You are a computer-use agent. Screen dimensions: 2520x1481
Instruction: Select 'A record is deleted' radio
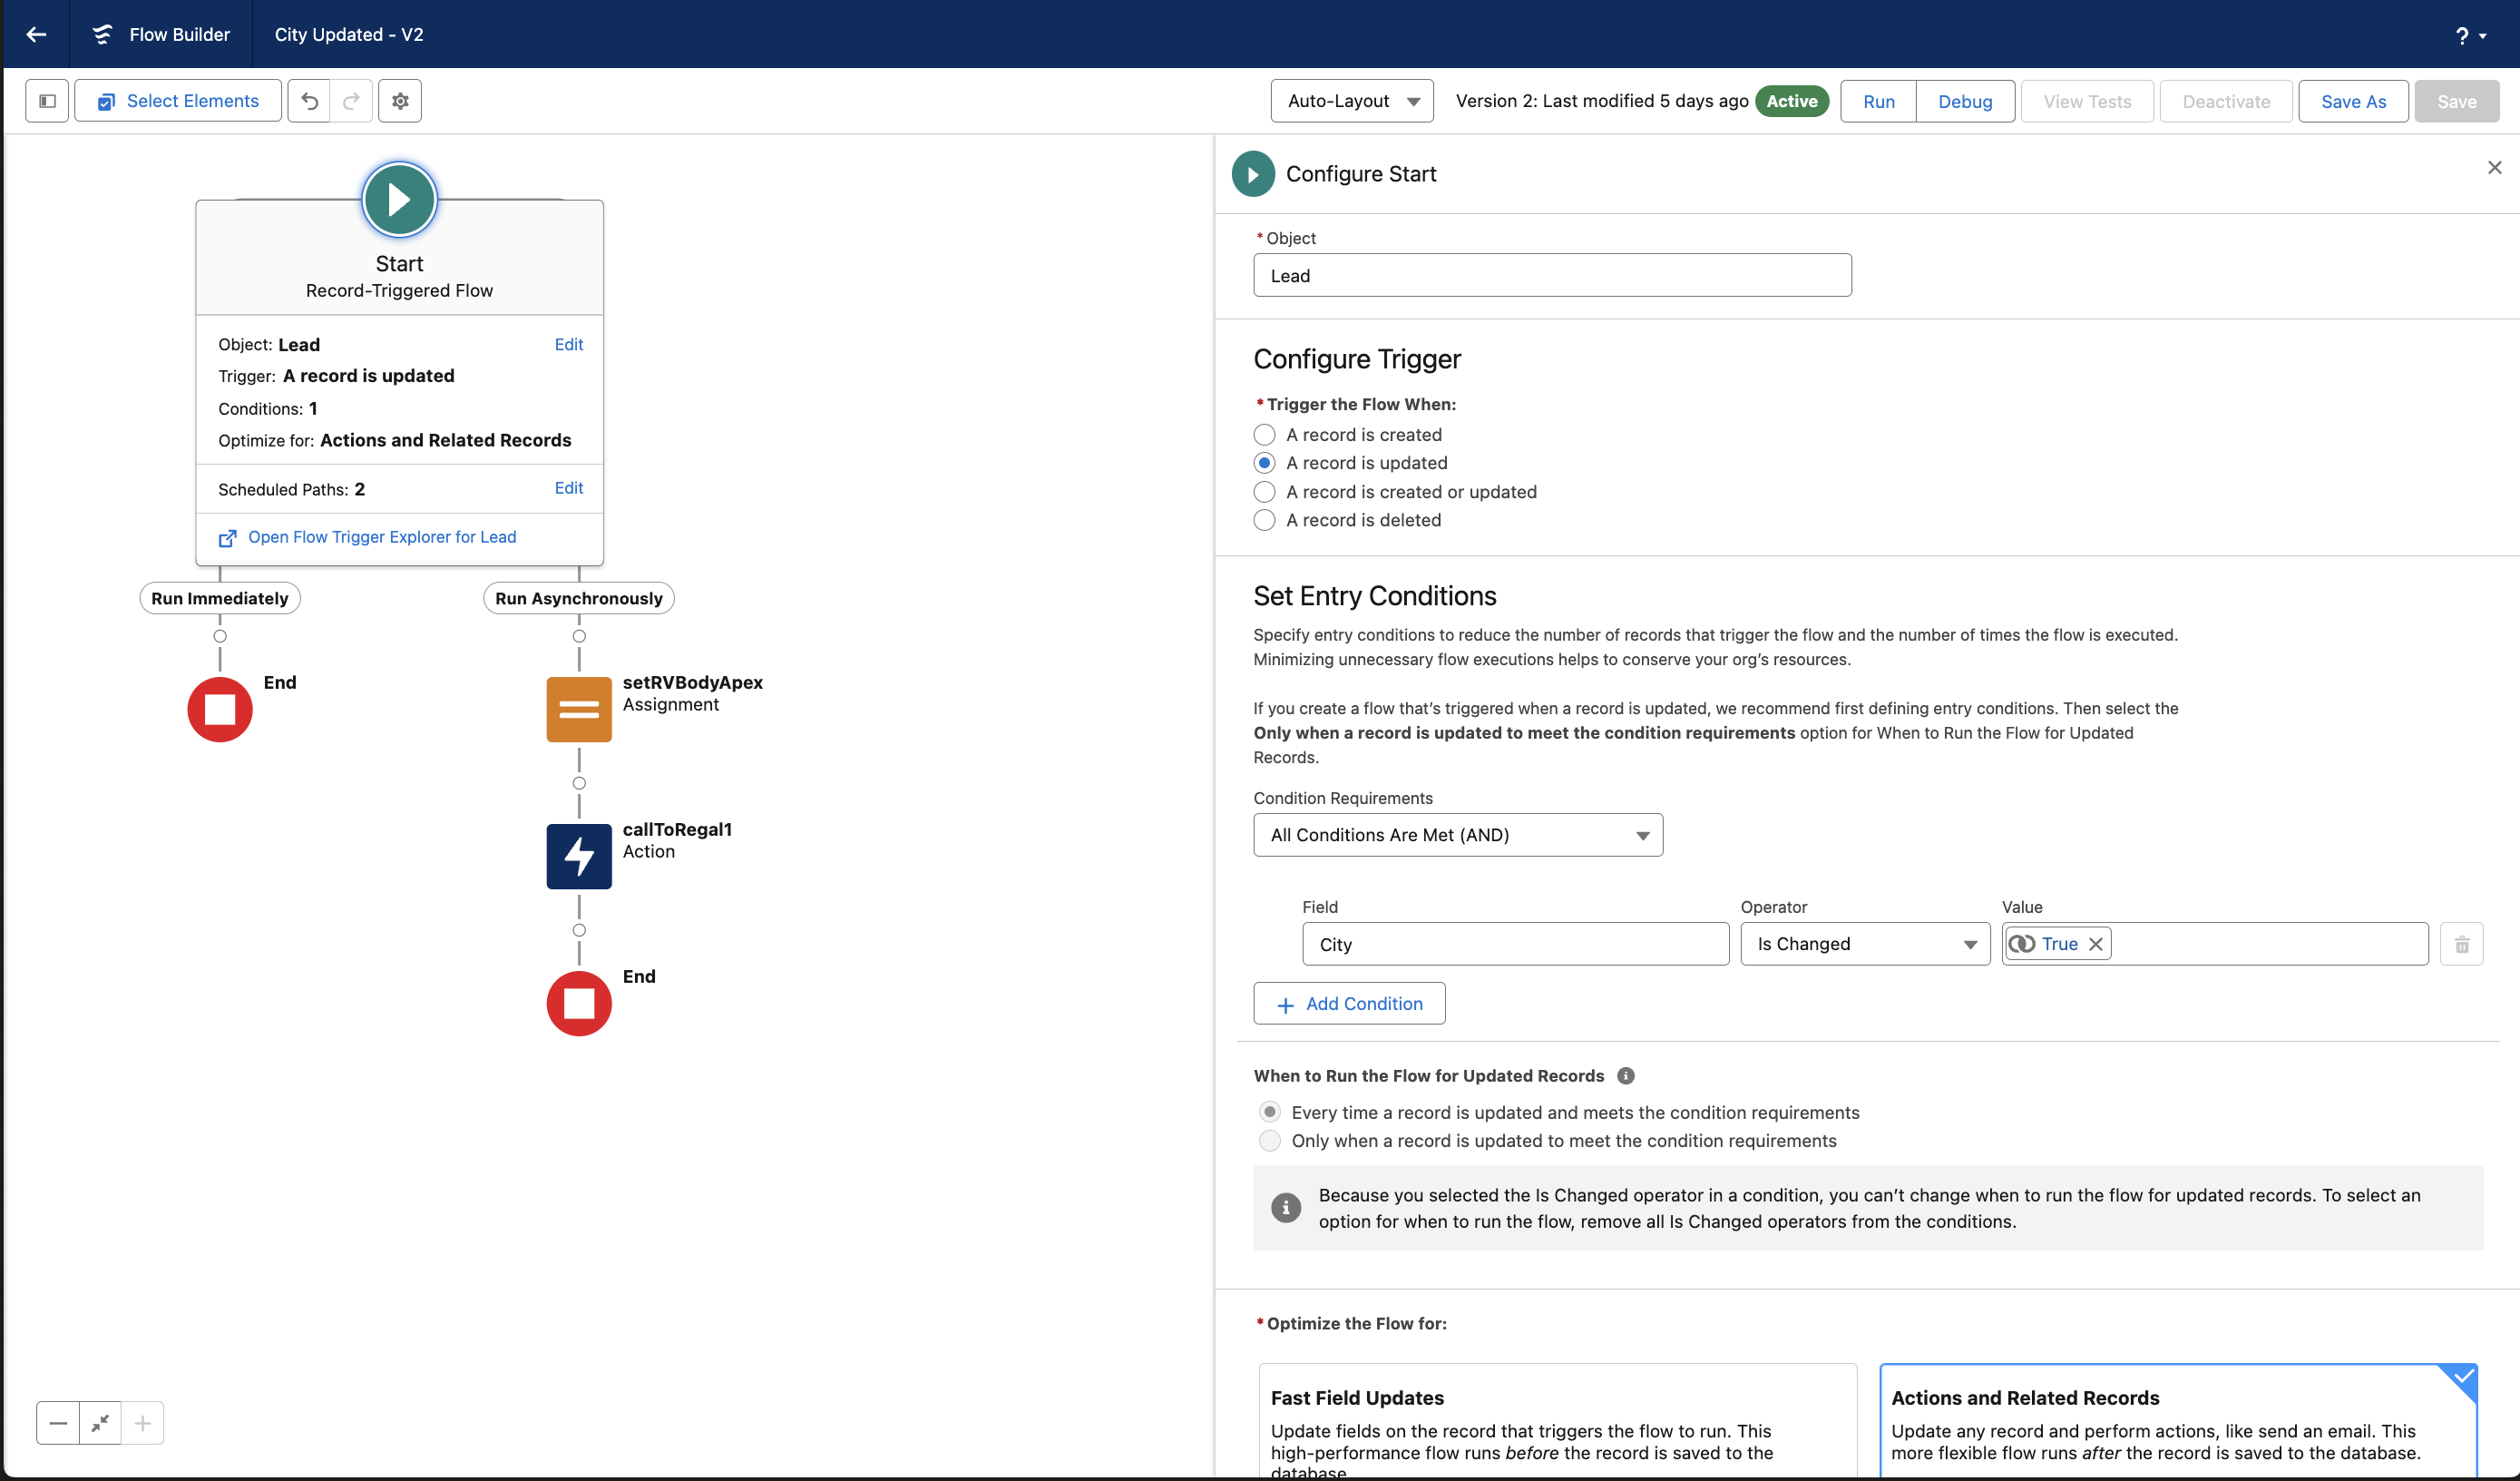tap(1265, 520)
